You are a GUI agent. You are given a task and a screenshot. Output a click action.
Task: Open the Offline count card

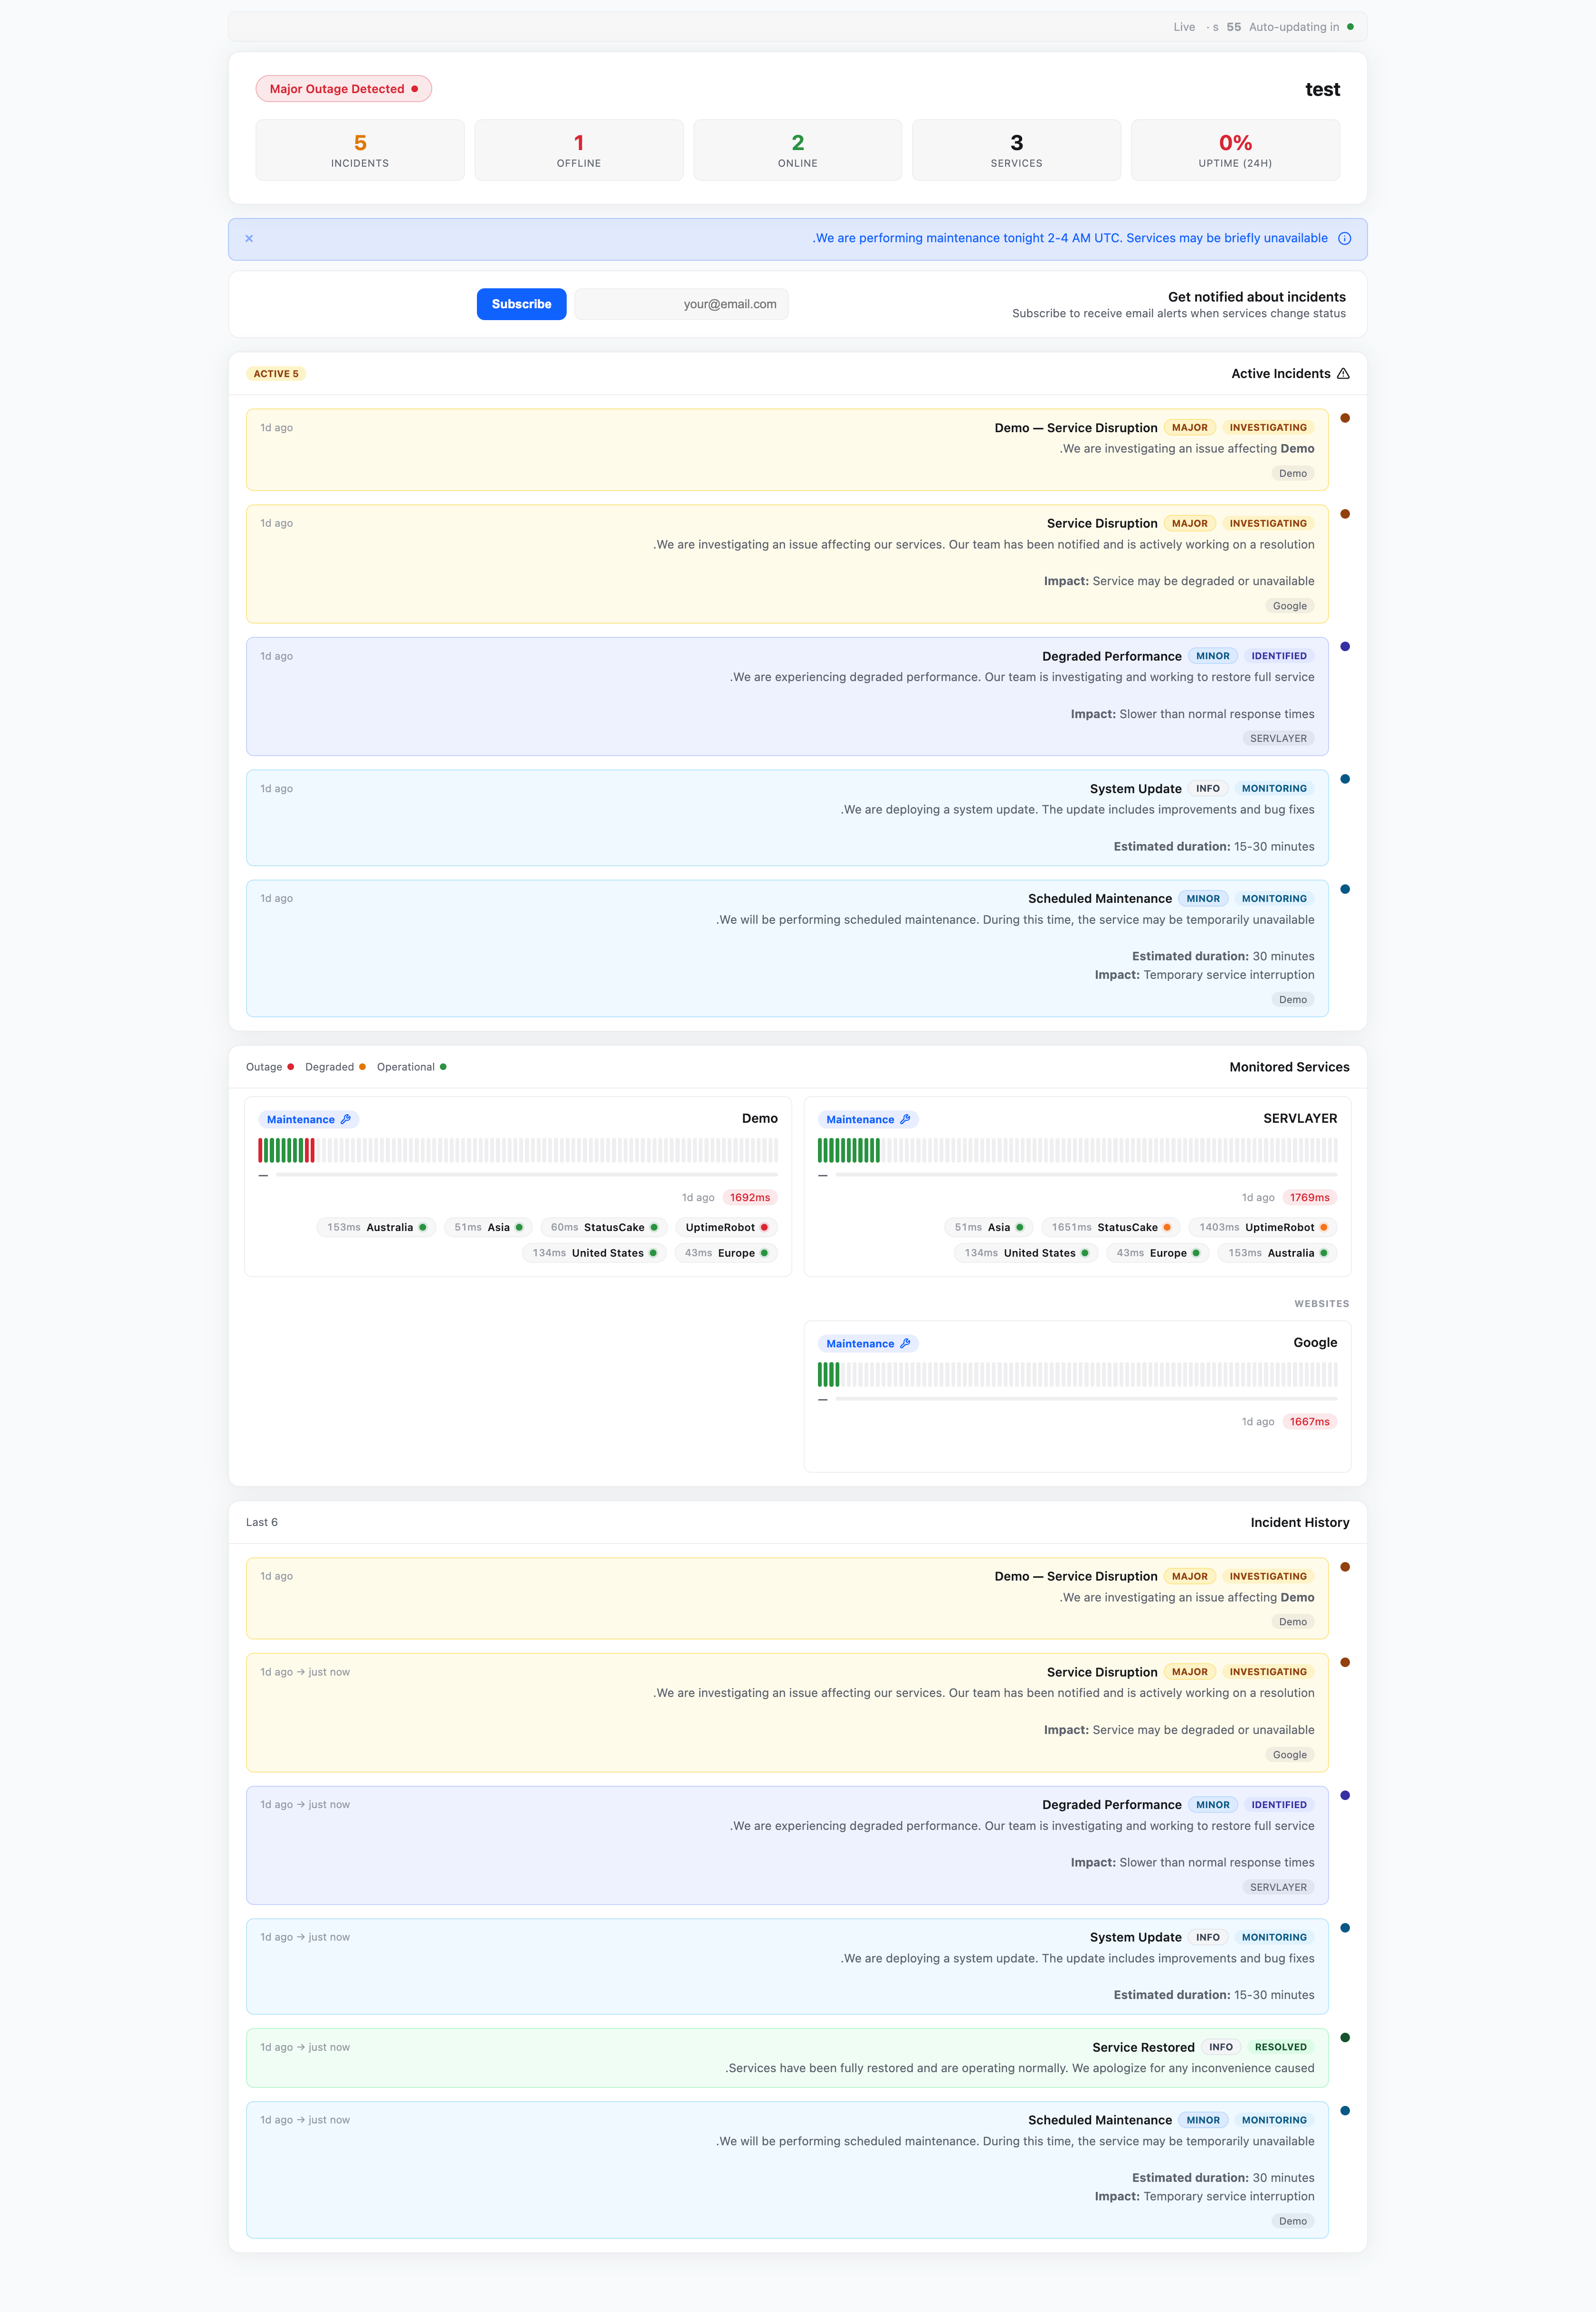coord(579,150)
